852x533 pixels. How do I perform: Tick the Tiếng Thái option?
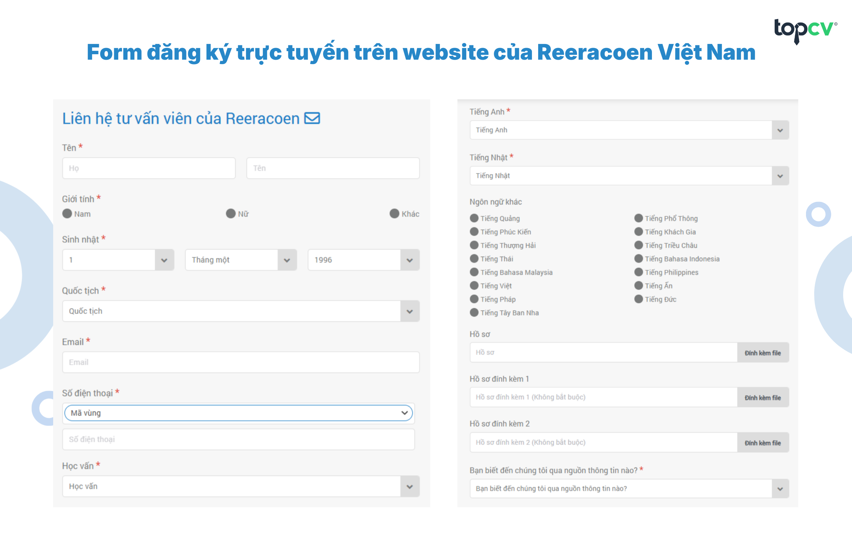(x=474, y=258)
